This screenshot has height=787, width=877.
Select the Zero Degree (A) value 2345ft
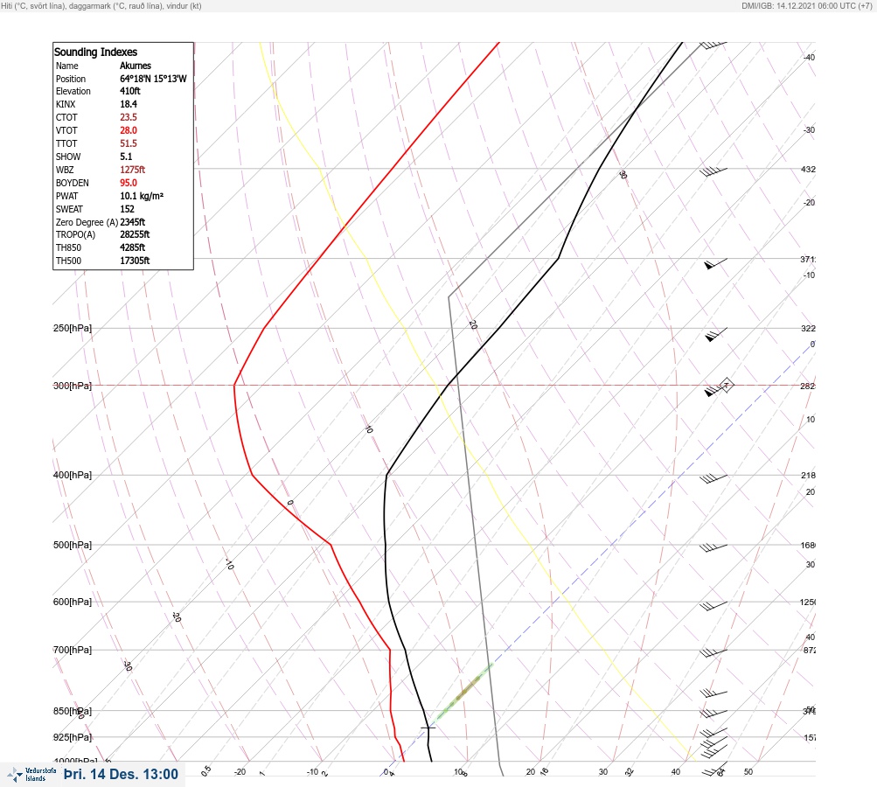[133, 222]
